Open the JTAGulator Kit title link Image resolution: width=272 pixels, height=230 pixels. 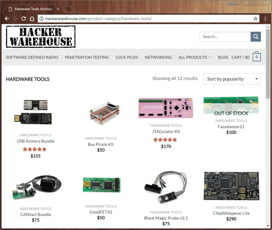(x=166, y=131)
